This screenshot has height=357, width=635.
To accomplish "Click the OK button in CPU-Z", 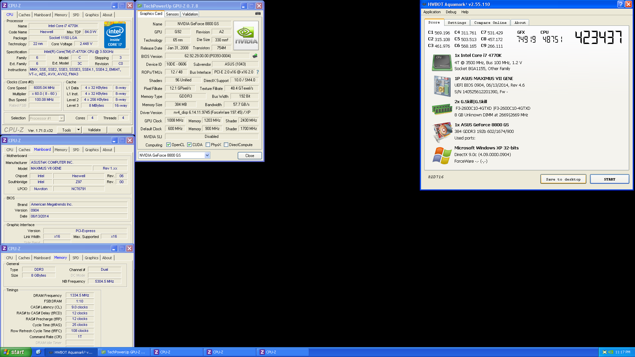I will pos(119,130).
